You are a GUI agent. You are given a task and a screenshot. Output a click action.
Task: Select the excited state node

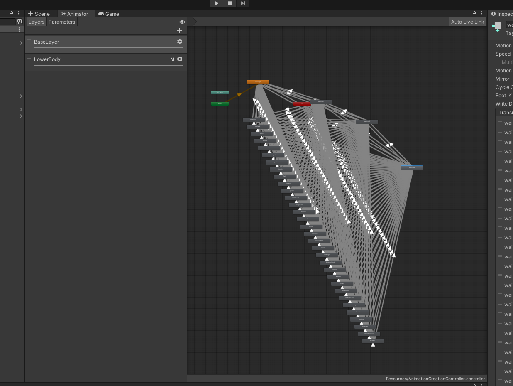[x=258, y=126]
